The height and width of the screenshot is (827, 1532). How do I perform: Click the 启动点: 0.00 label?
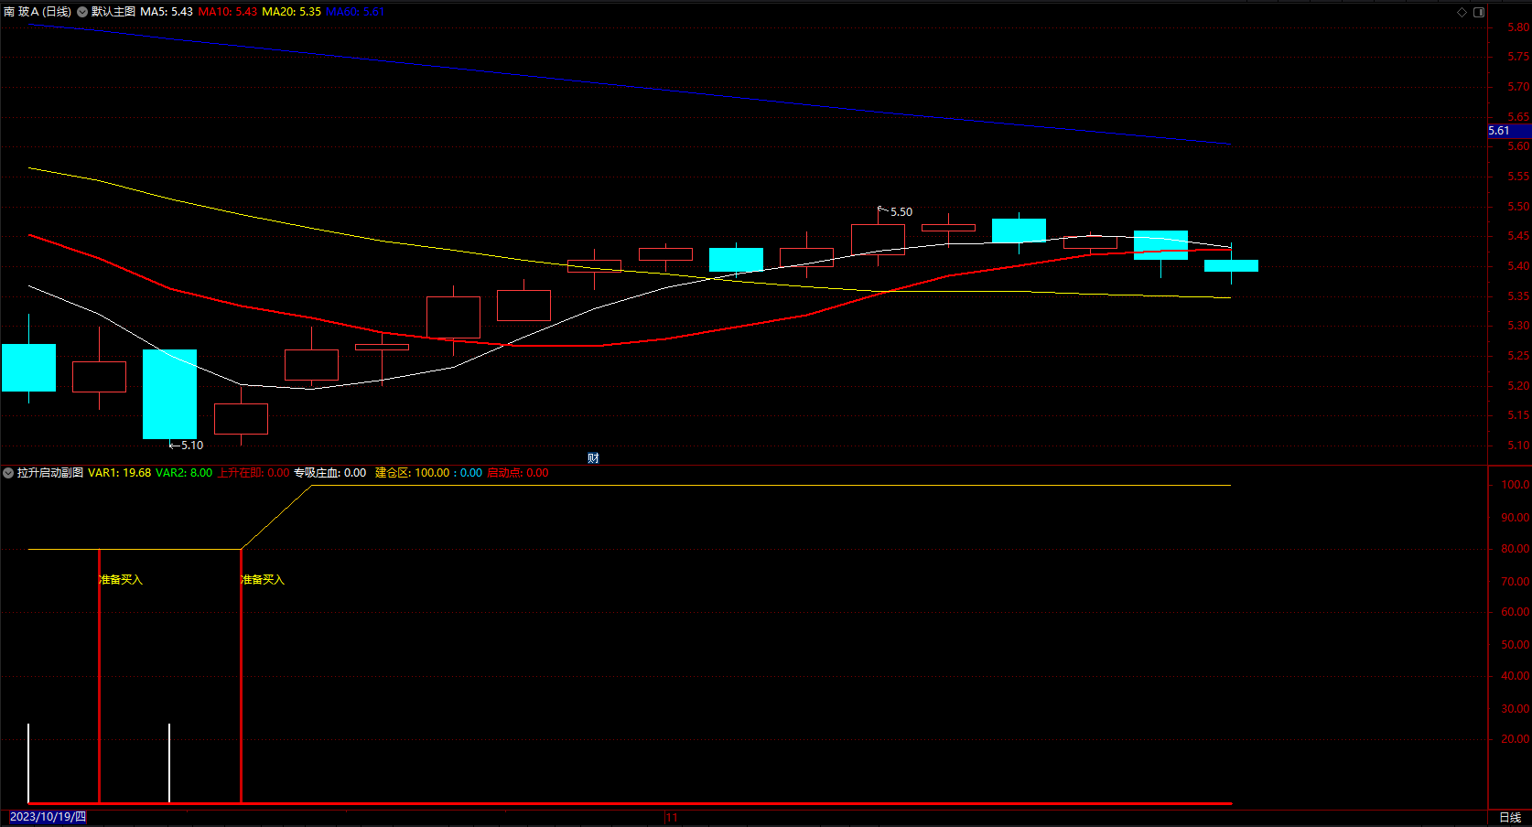[x=518, y=473]
